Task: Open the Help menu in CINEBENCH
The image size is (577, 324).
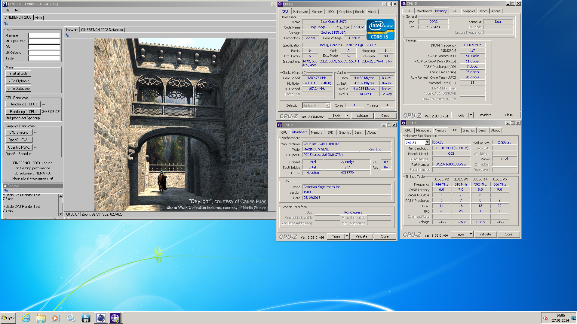Action: [x=17, y=10]
